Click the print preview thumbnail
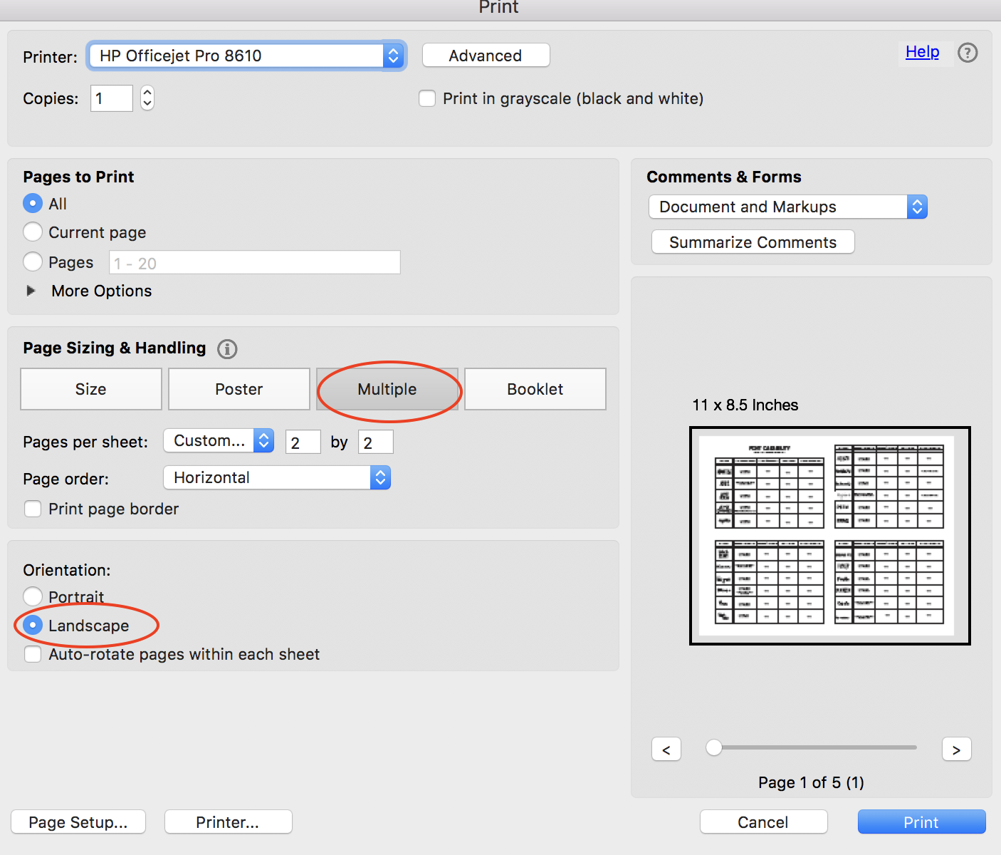This screenshot has height=855, width=1001. pyautogui.click(x=830, y=536)
